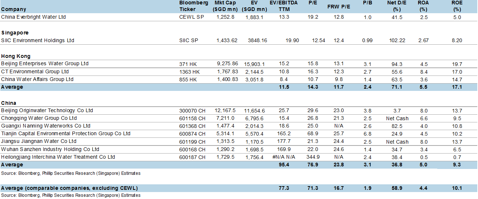The height and width of the screenshot is (199, 478).
Task: Select the China section heading
Action: [x=8, y=103]
